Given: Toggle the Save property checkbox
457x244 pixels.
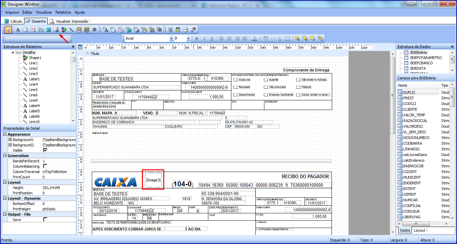Looking at the screenshot, I should (x=45, y=219).
